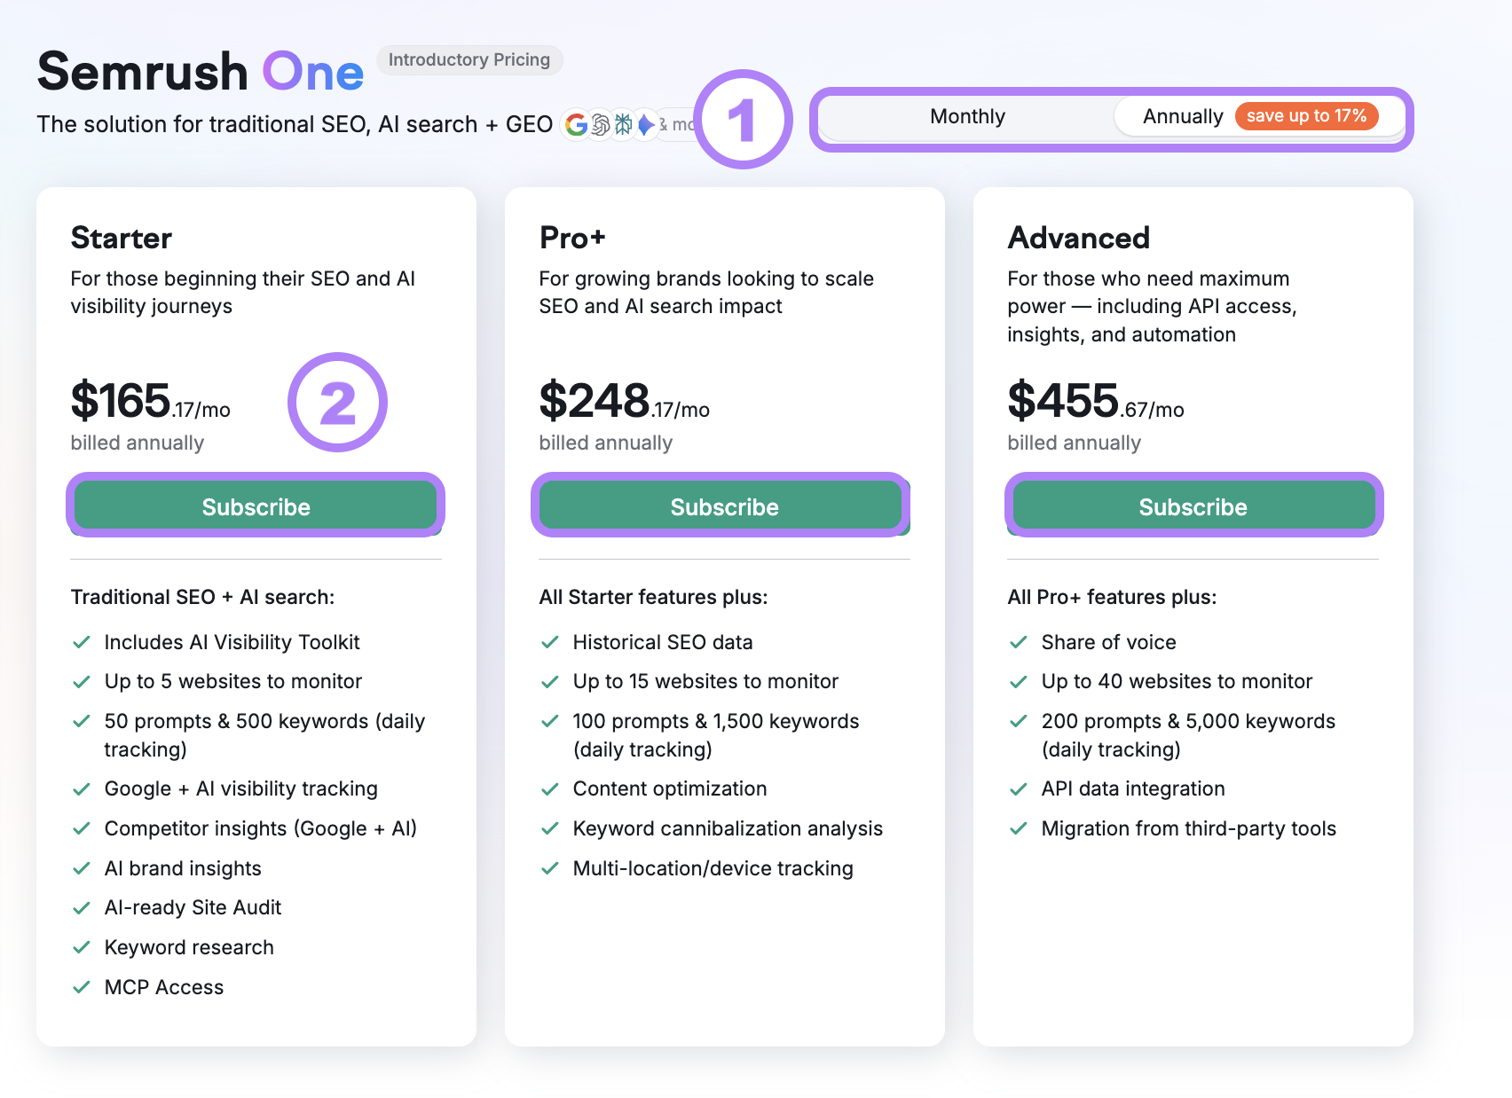This screenshot has height=1098, width=1512.
Task: Click the checkmark beside MCP Access
Action: pyautogui.click(x=83, y=987)
